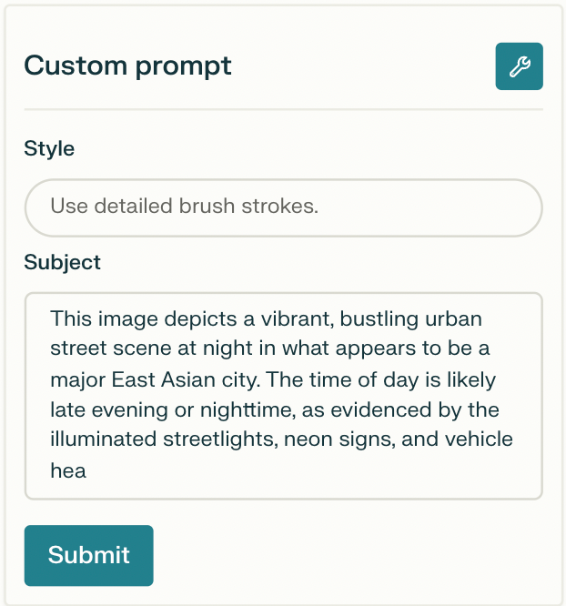Click the "Custom prompt" heading
Image resolution: width=566 pixels, height=606 pixels.
[127, 66]
